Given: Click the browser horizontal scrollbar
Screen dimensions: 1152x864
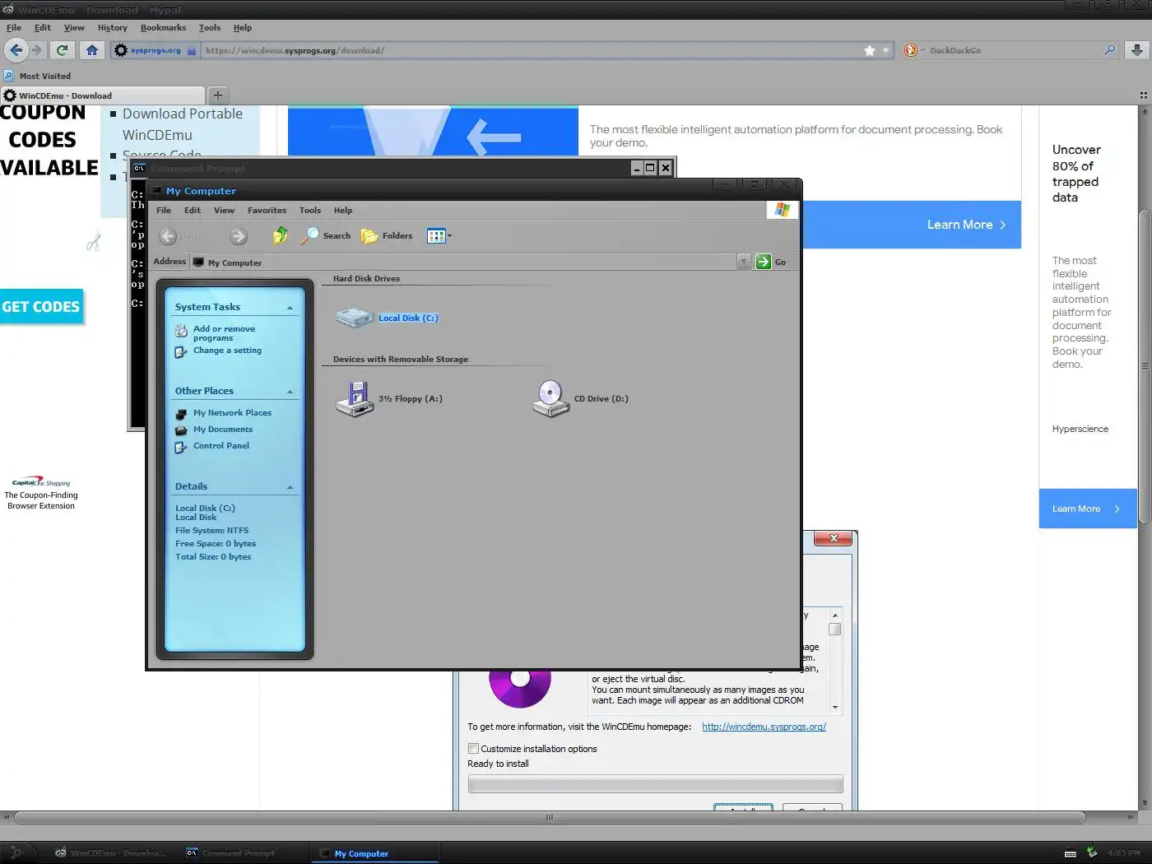Looking at the screenshot, I should (550, 818).
